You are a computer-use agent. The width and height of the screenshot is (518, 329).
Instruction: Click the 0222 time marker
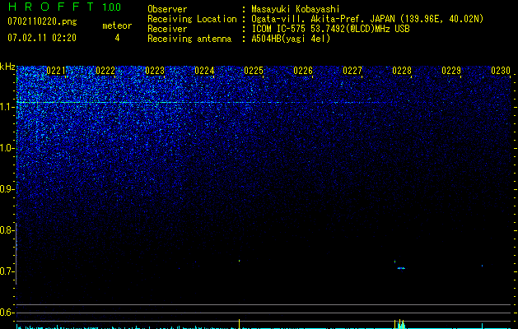coord(105,71)
